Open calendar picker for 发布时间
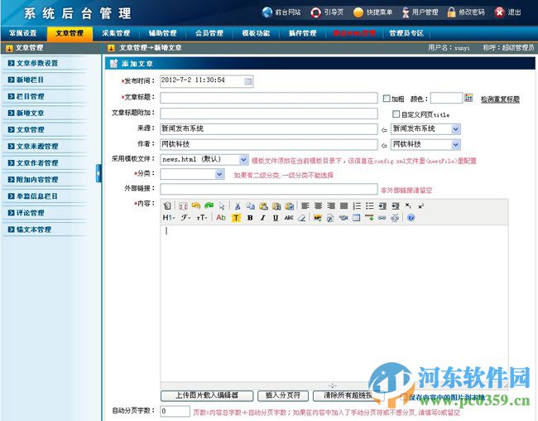This screenshot has height=421, width=538. (x=247, y=81)
